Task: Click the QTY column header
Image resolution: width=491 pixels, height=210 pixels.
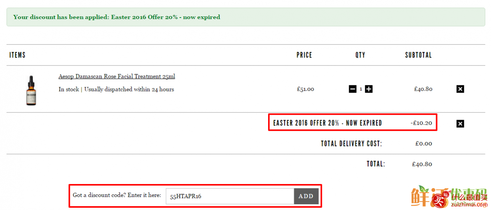Action: point(360,55)
